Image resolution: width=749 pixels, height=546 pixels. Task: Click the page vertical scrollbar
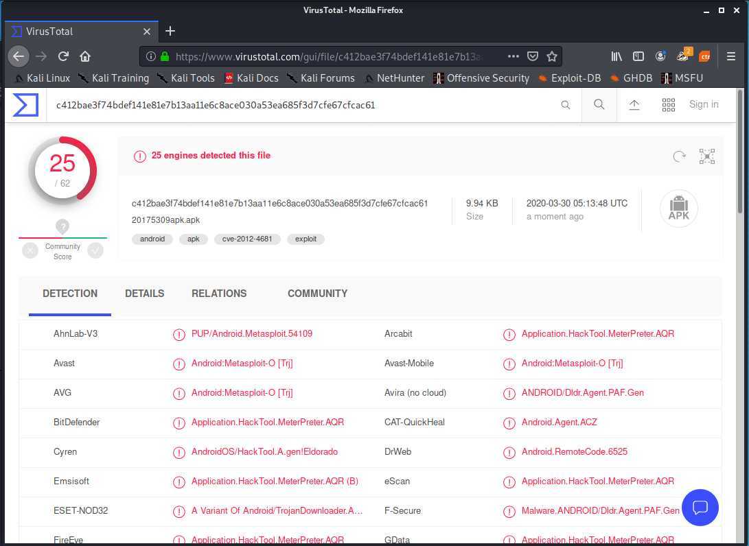[x=740, y=151]
